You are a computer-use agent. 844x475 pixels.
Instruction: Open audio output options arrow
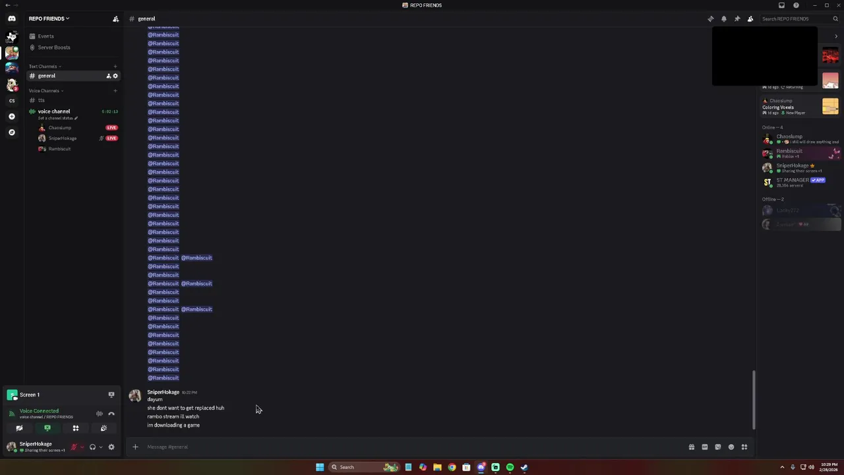pyautogui.click(x=100, y=447)
